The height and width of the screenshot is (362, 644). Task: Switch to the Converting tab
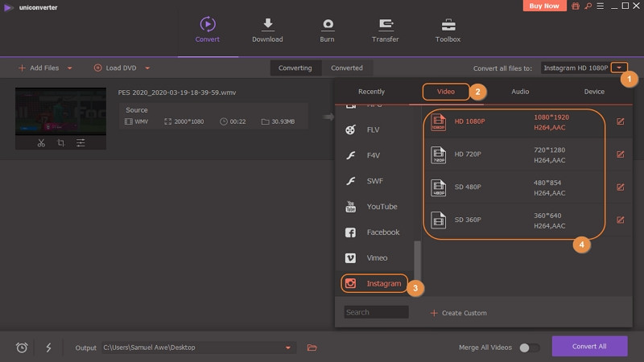click(x=295, y=68)
